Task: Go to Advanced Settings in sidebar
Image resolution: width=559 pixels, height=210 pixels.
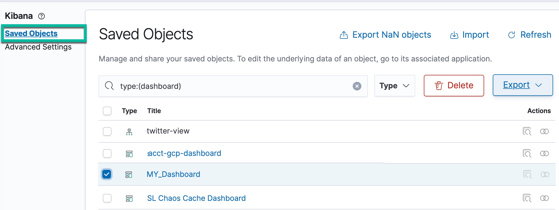Action: 38,47
